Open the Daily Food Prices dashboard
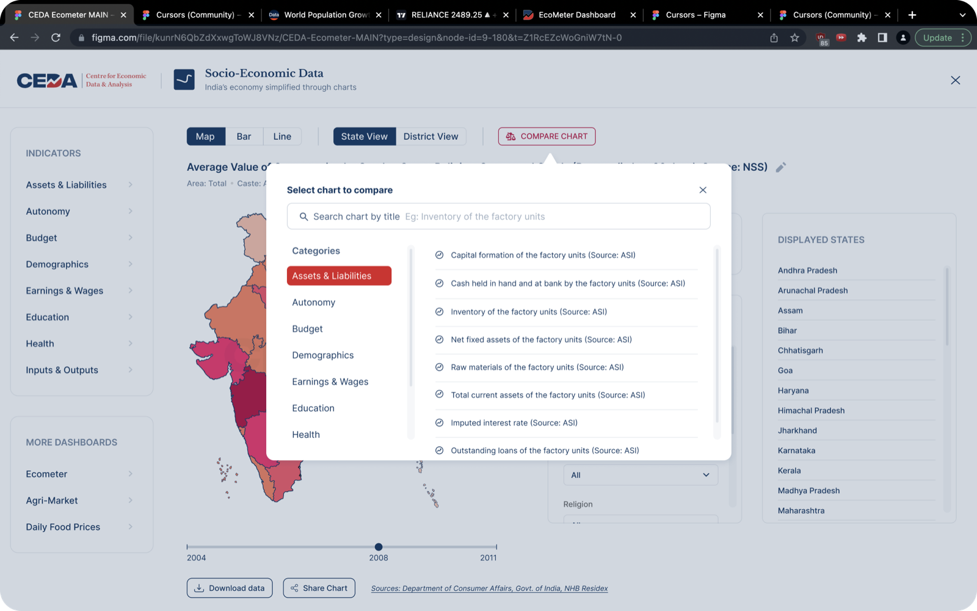This screenshot has height=611, width=977. [79, 527]
